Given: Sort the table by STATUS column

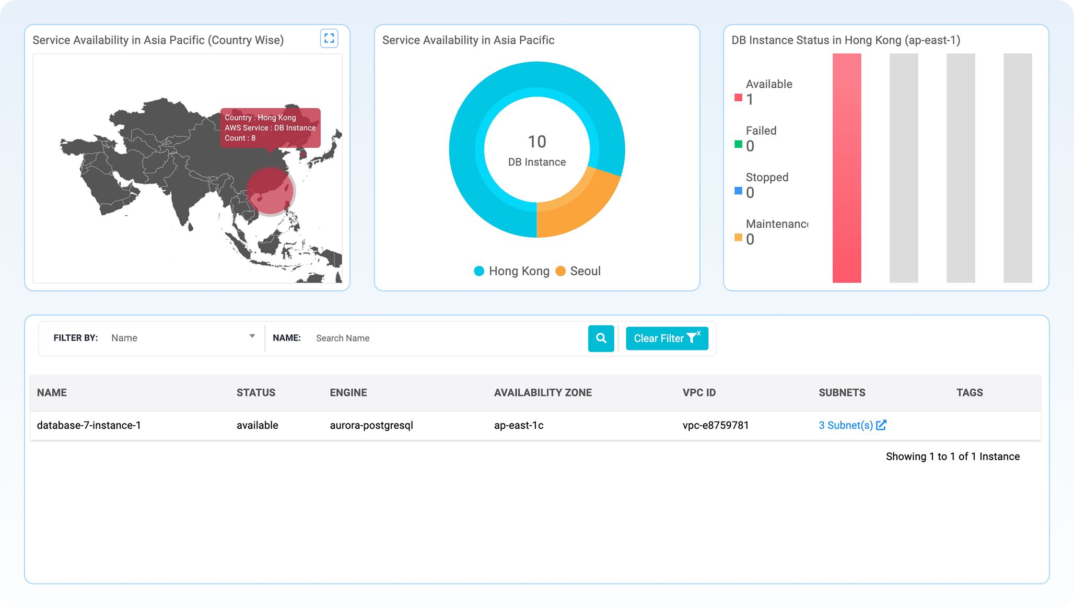Looking at the screenshot, I should pos(255,392).
